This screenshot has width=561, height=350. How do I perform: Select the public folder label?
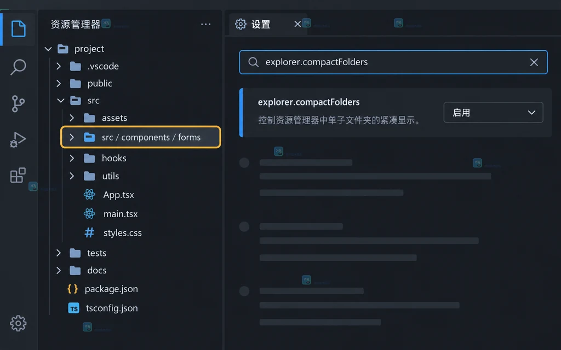coord(100,84)
